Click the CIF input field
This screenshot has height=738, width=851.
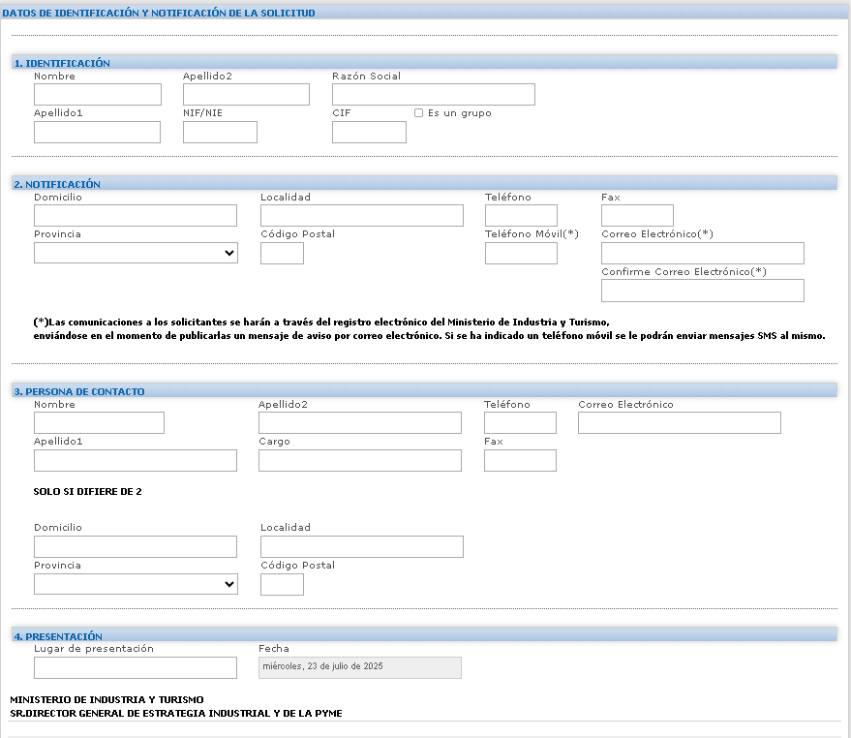coord(369,132)
